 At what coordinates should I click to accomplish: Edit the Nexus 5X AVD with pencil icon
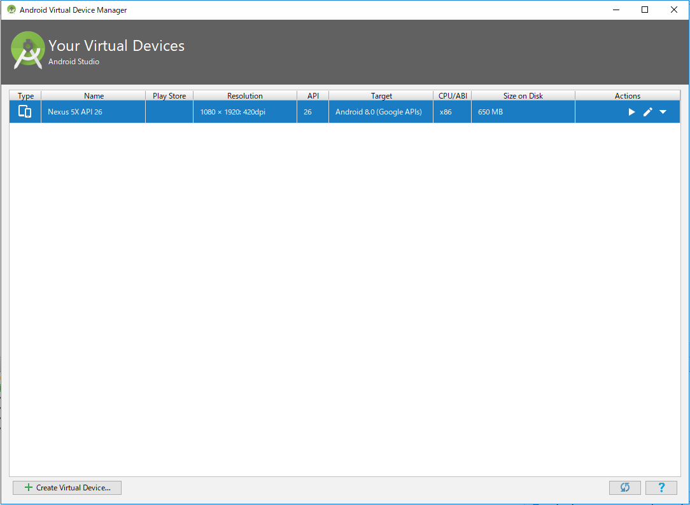[647, 111]
